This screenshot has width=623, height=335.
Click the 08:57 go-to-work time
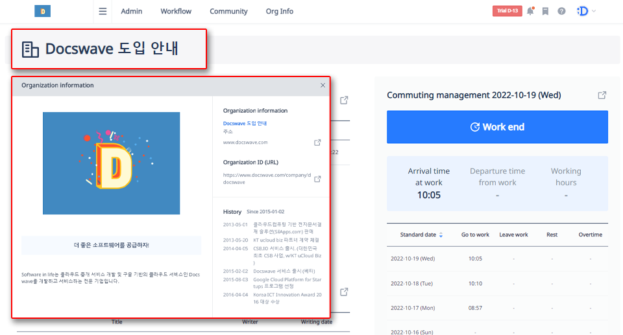tap(475, 308)
